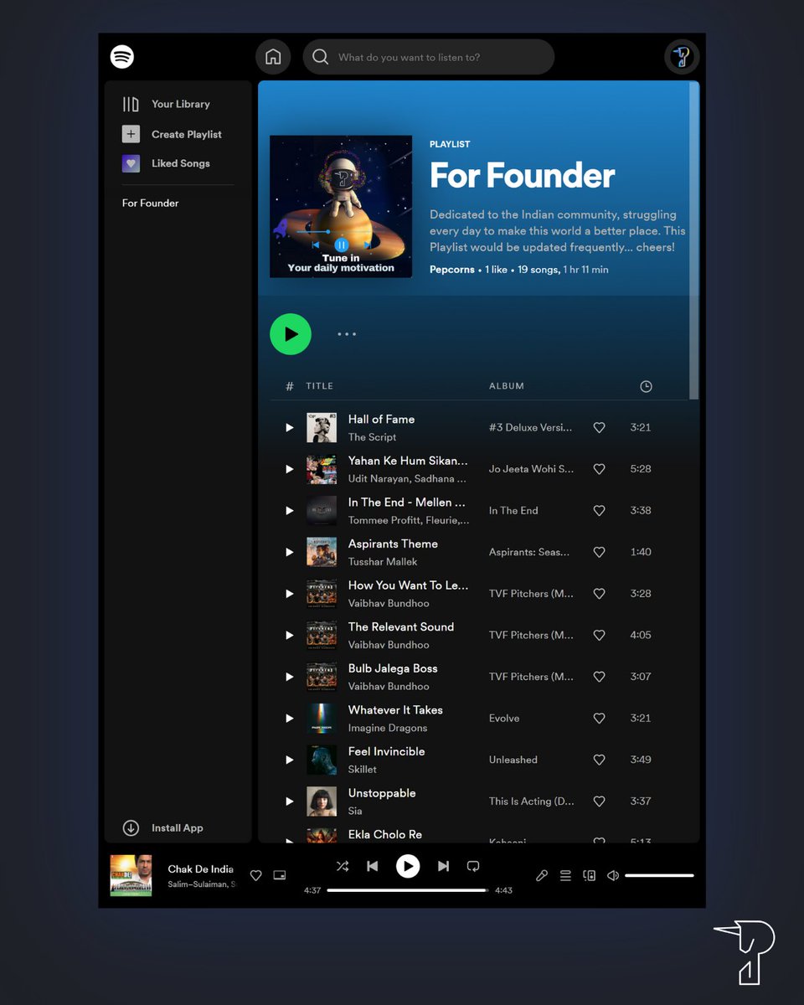Viewport: 804px width, 1005px height.
Task: Open Your Library
Action: tap(167, 104)
